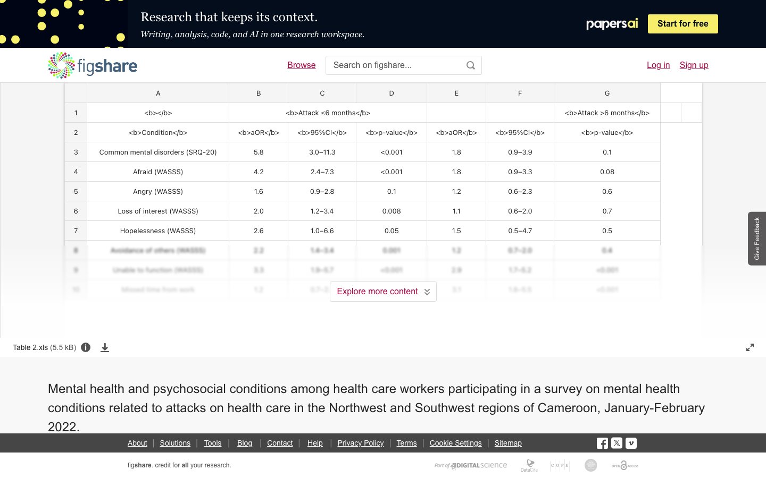This screenshot has height=478, width=766.
Task: Click the banner headline 'Research that keeps its context.'
Action: coord(229,17)
